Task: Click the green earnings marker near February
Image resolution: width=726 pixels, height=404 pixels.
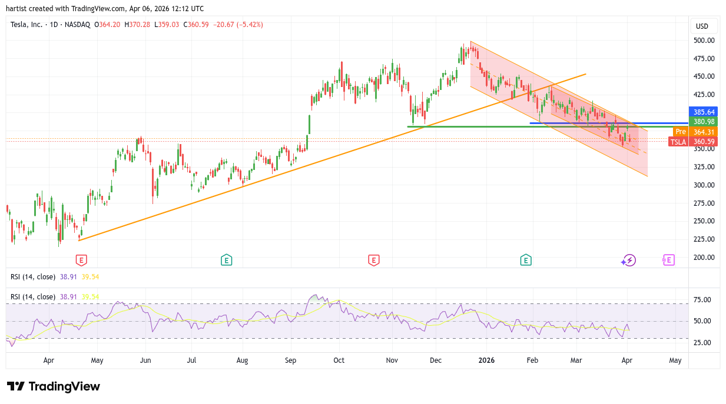Action: coord(526,260)
